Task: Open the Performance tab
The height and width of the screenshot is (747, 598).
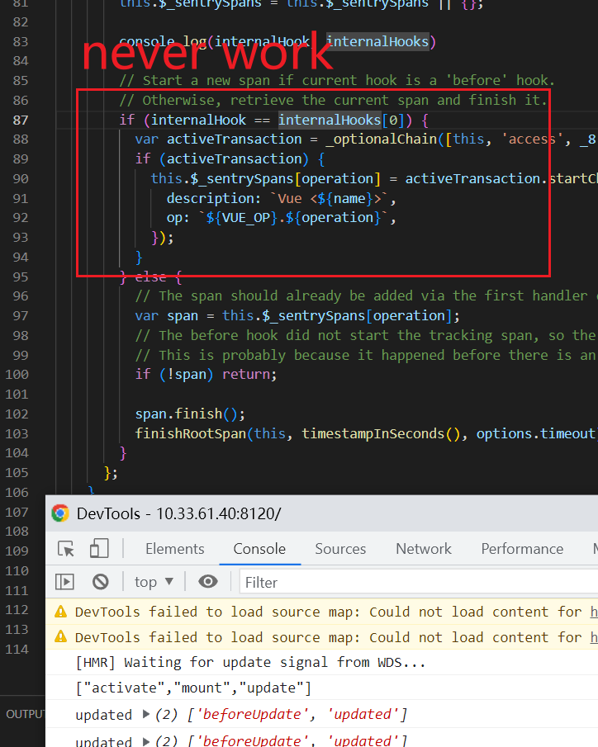Action: click(x=521, y=549)
